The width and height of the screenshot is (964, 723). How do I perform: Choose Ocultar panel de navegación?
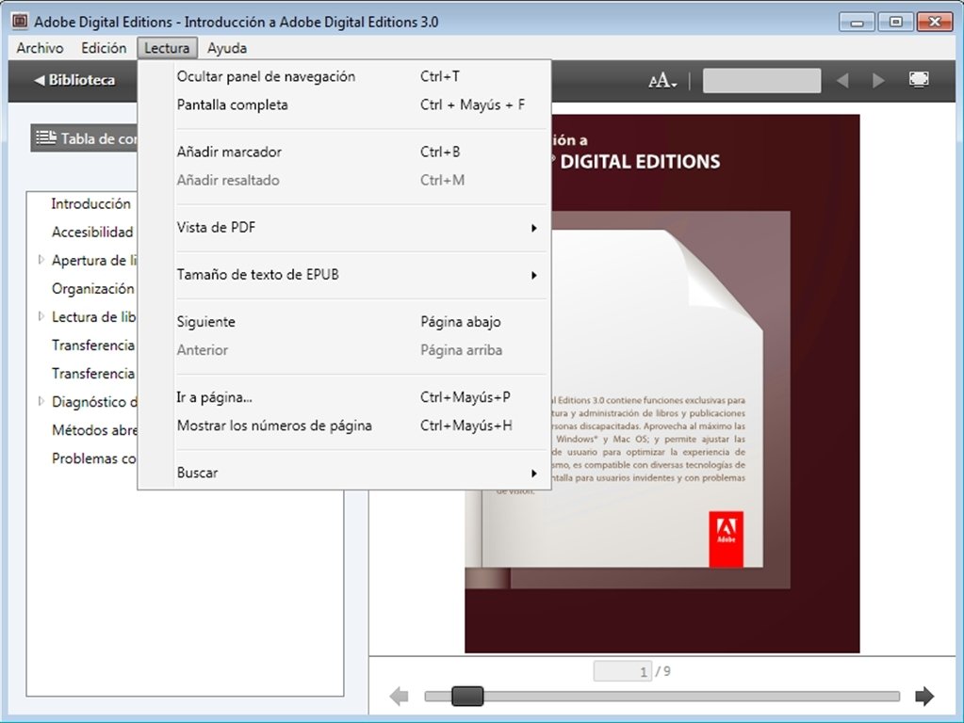[x=344, y=76]
